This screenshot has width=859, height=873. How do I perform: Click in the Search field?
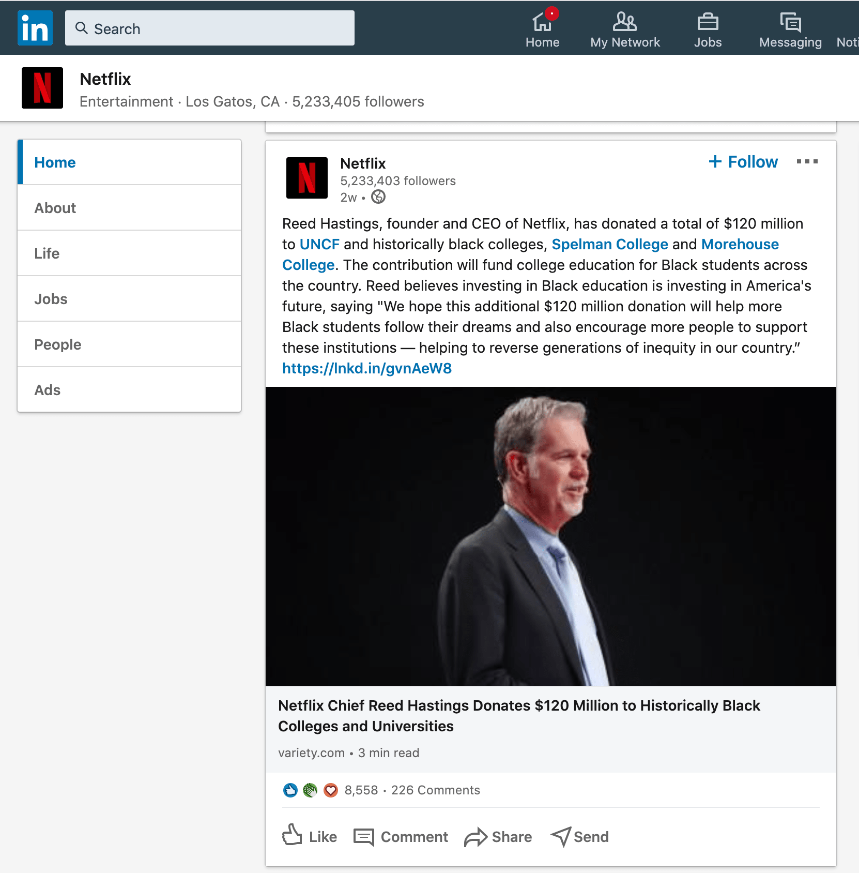pos(210,28)
